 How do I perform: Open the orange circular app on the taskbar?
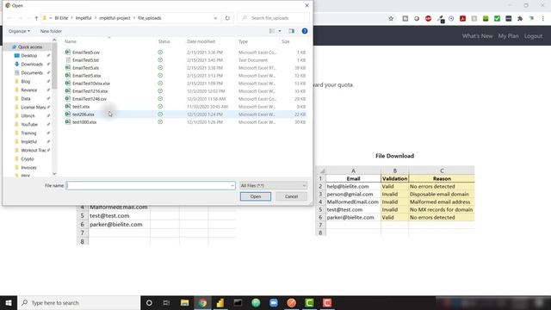click(x=291, y=302)
